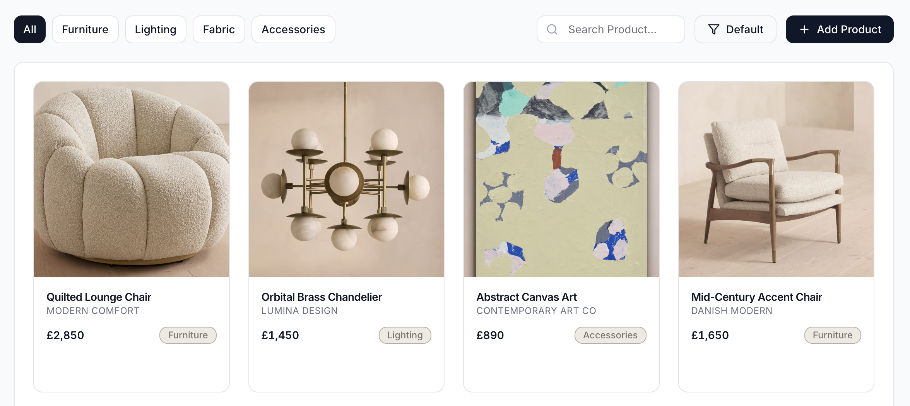910x406 pixels.
Task: Click the Furniture tag on Quilted Lounge Chair
Action: [x=188, y=335]
